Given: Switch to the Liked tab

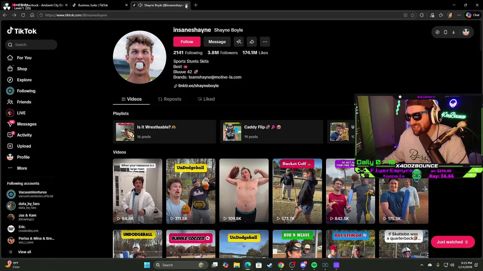Looking at the screenshot, I should click(x=206, y=99).
